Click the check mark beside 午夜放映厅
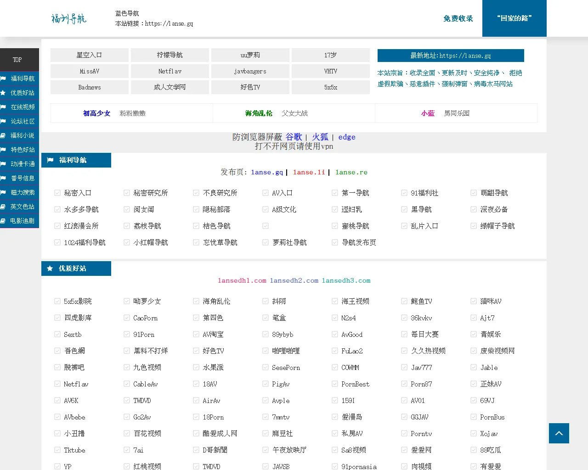 click(266, 450)
